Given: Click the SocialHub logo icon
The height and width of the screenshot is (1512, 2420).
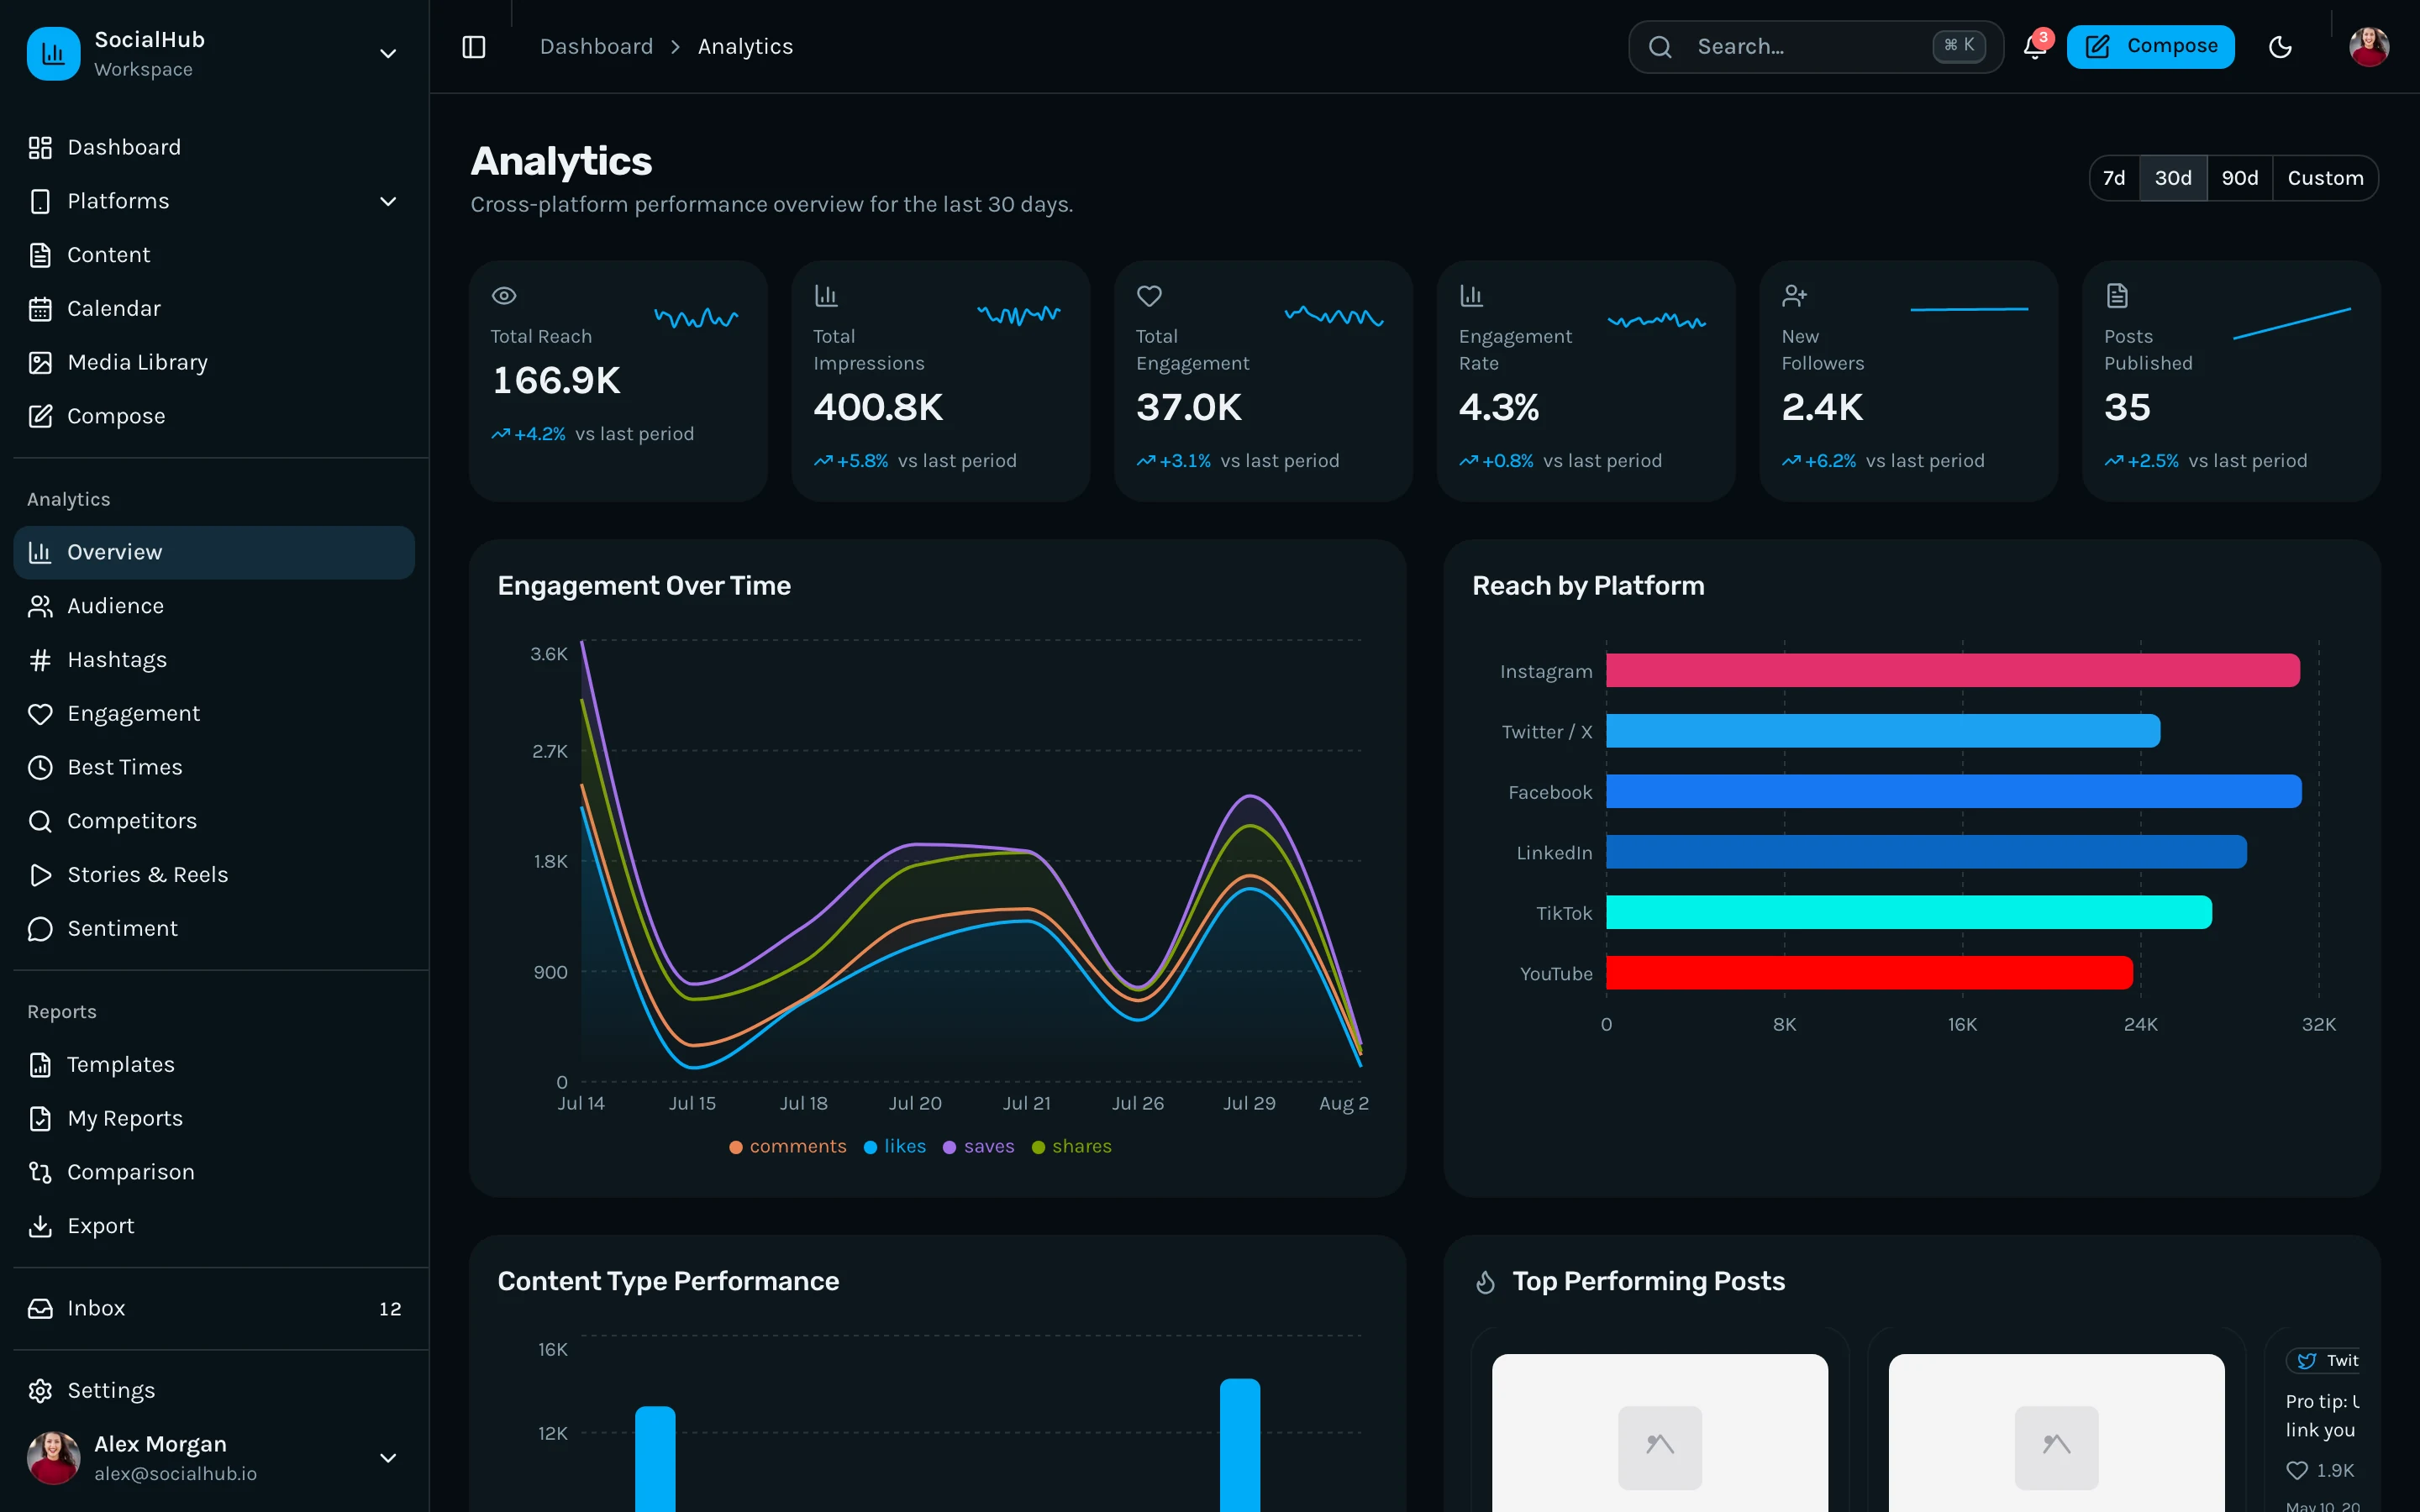Looking at the screenshot, I should pos(53,53).
